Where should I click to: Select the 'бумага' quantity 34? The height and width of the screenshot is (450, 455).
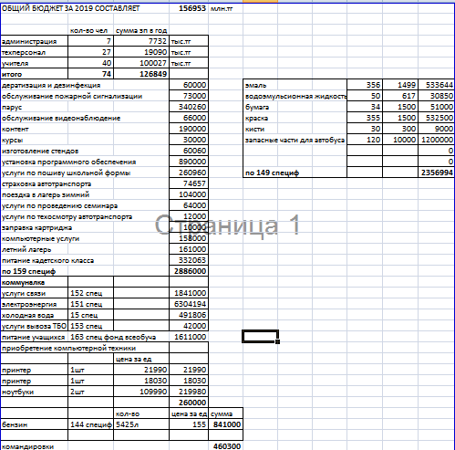[365, 107]
